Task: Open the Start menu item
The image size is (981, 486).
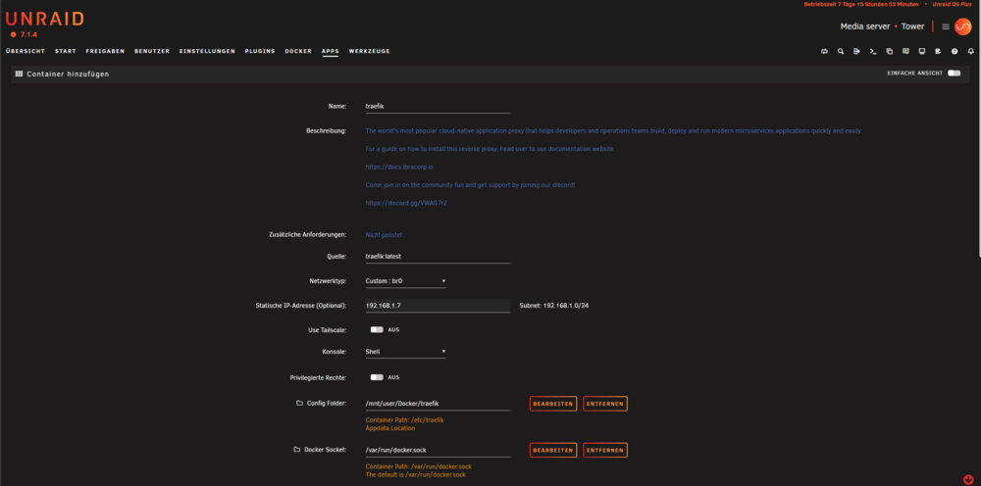Action: pyautogui.click(x=65, y=51)
